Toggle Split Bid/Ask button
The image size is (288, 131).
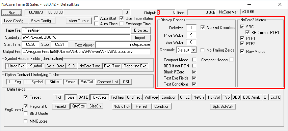223,106
